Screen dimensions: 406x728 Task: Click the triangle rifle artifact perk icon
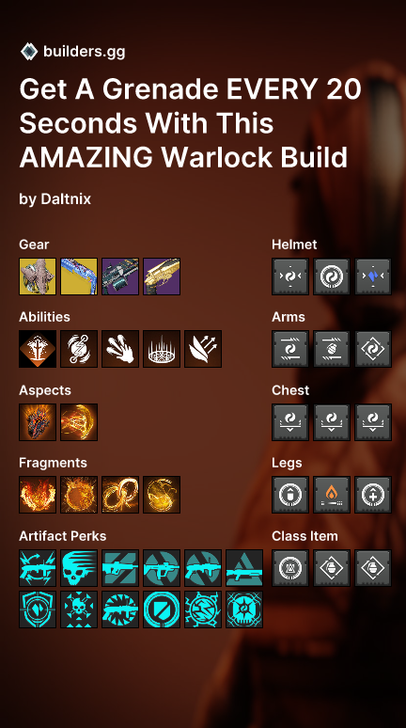tap(244, 568)
